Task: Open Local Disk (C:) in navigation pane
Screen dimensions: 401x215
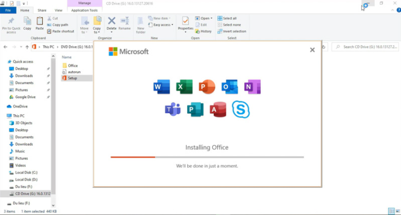Action: 26,172
